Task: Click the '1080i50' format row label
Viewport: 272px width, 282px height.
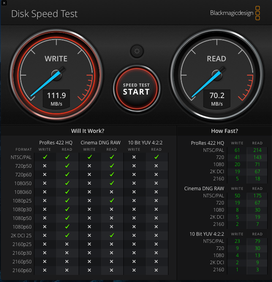Action: point(23,183)
